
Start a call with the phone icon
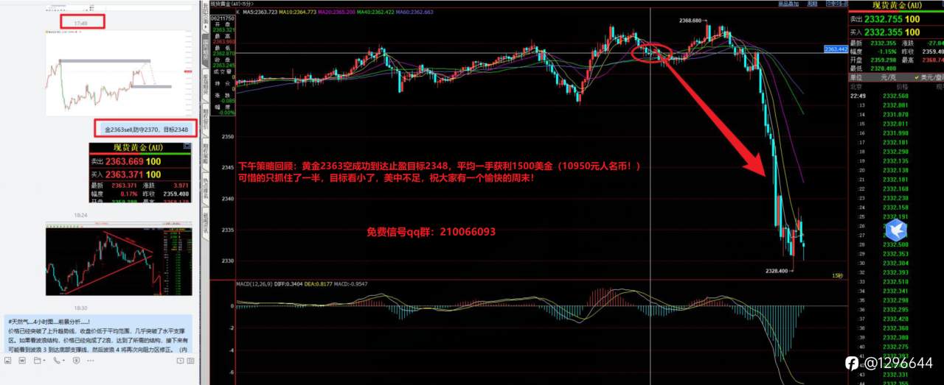(57, 361)
